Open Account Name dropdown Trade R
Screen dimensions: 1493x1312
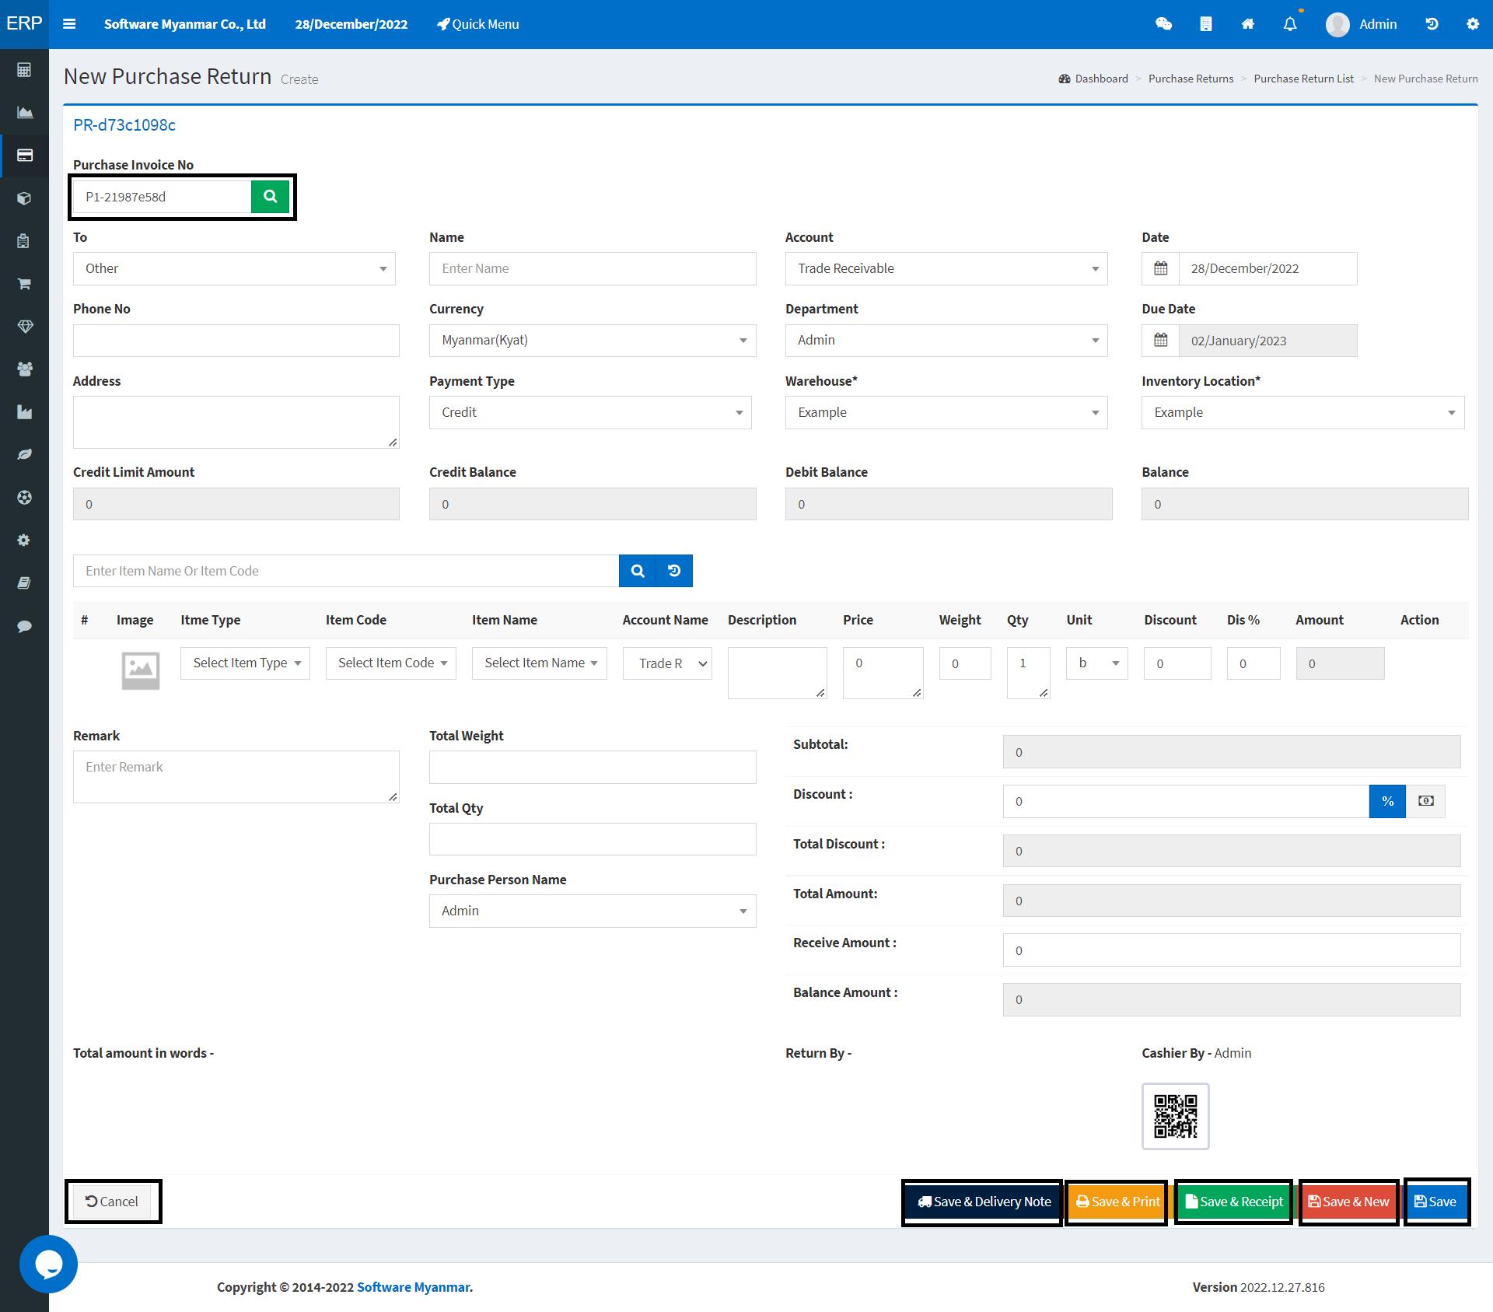click(667, 663)
